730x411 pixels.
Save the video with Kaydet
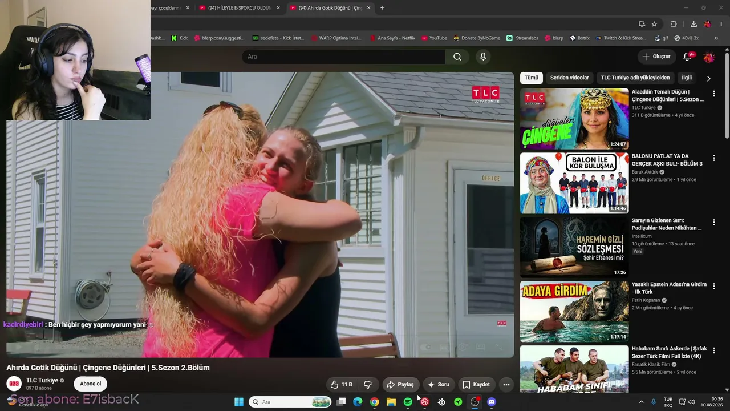pos(476,385)
